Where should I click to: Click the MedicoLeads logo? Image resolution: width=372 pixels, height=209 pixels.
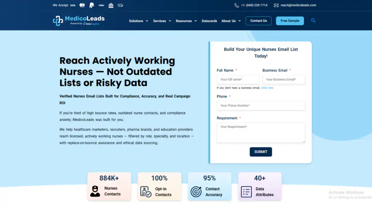(x=78, y=21)
